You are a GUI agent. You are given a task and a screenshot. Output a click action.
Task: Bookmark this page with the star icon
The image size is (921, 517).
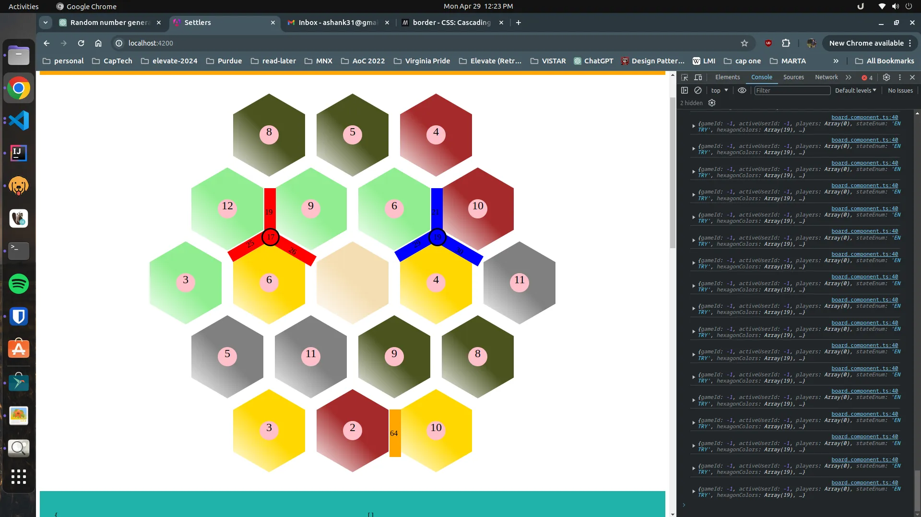click(x=744, y=43)
